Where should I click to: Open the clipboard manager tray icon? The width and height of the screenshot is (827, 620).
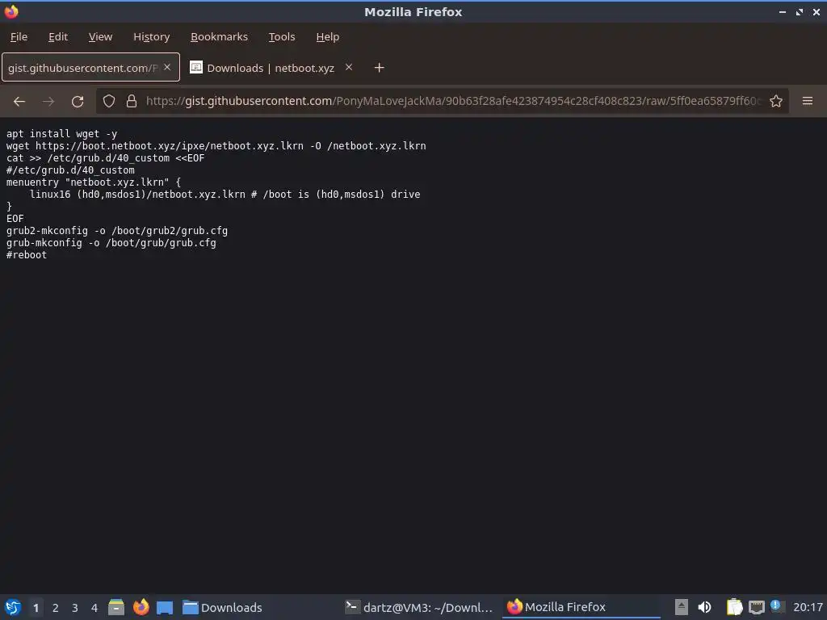[734, 607]
